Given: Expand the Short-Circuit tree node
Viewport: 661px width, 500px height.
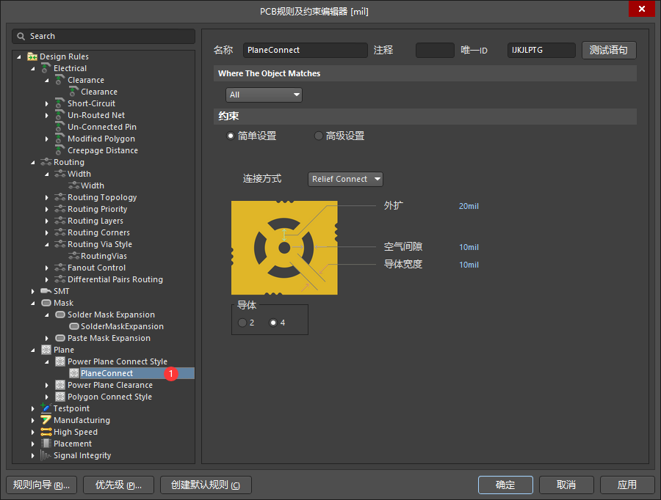Looking at the screenshot, I should pyautogui.click(x=47, y=103).
